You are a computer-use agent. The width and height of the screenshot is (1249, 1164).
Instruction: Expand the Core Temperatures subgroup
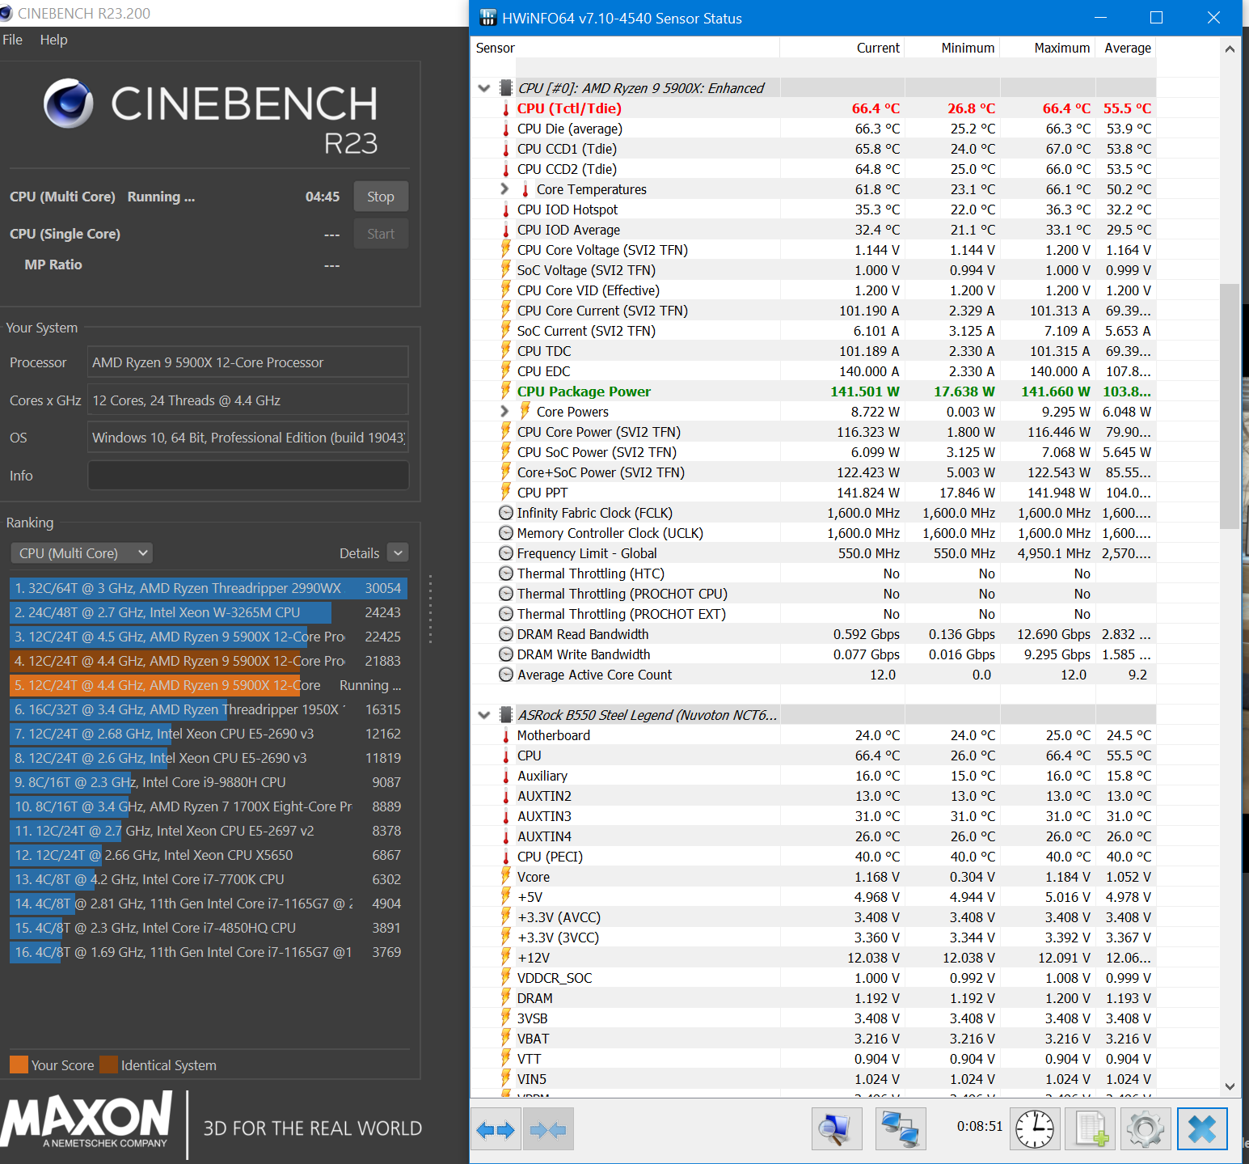(x=504, y=188)
